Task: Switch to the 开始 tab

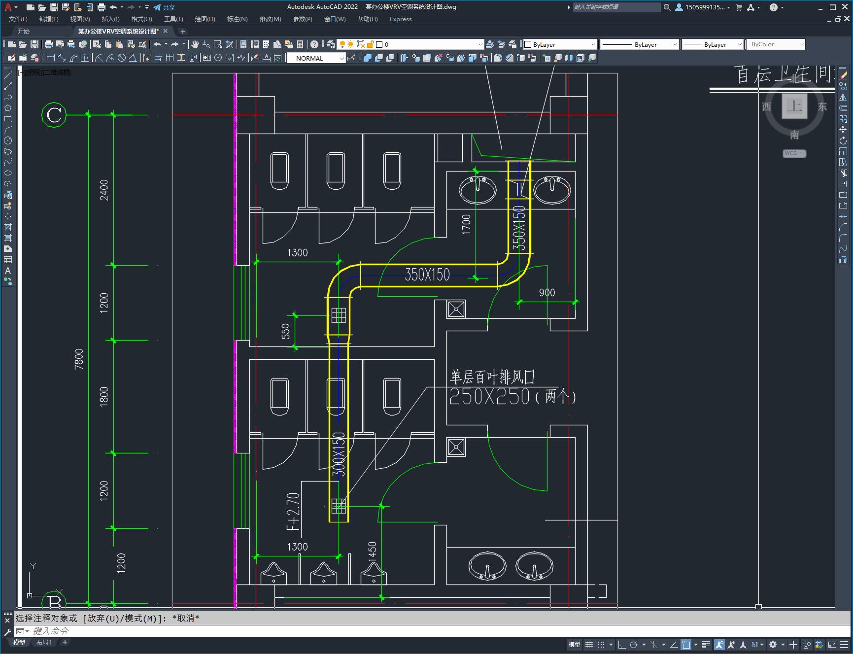Action: (24, 31)
